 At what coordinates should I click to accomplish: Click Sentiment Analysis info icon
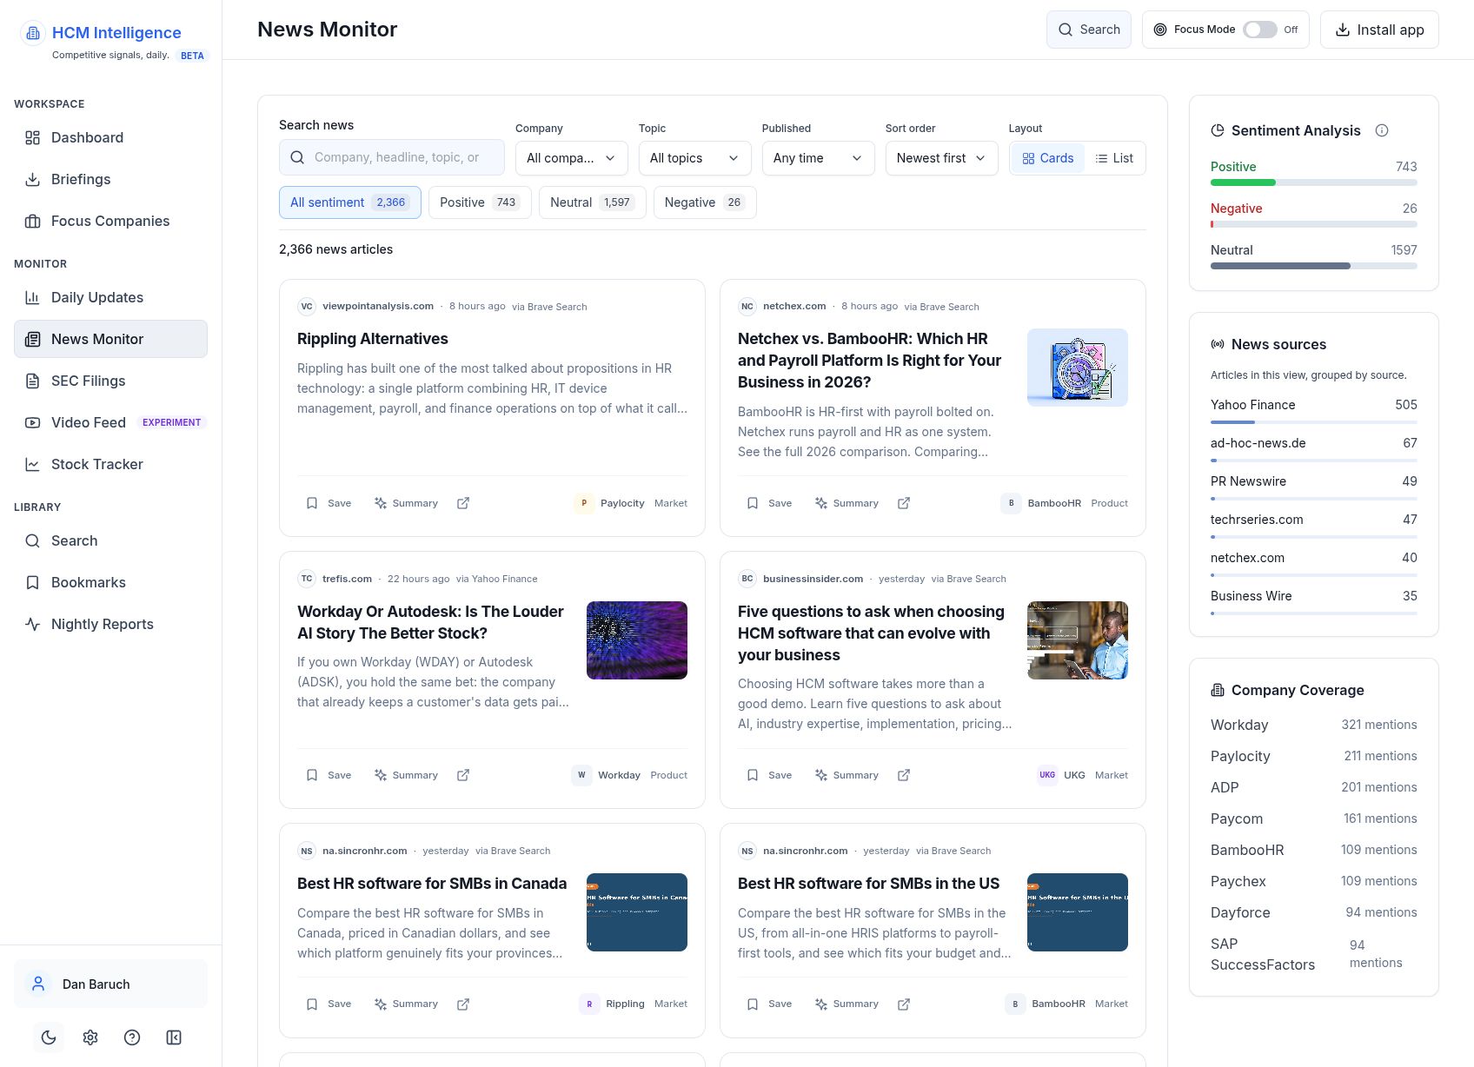[1382, 130]
